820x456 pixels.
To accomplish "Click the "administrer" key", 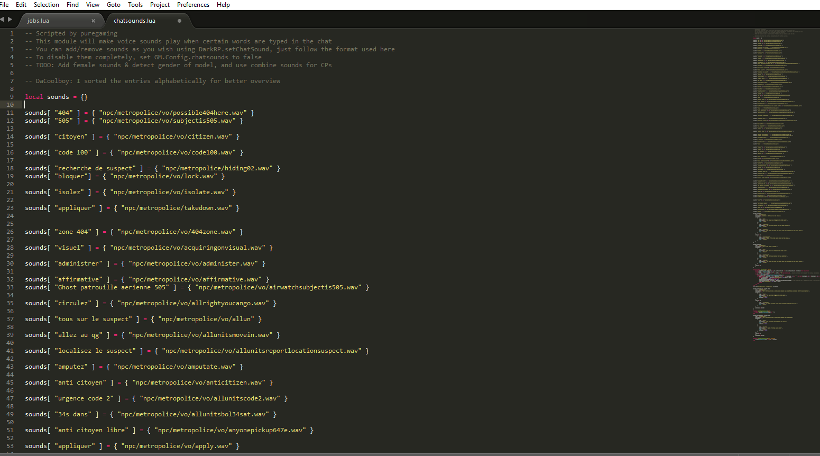I will (x=79, y=263).
